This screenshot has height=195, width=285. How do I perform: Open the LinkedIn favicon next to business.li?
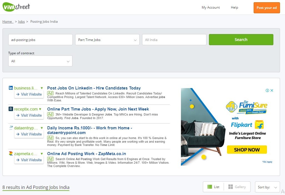pyautogui.click(x=11, y=88)
